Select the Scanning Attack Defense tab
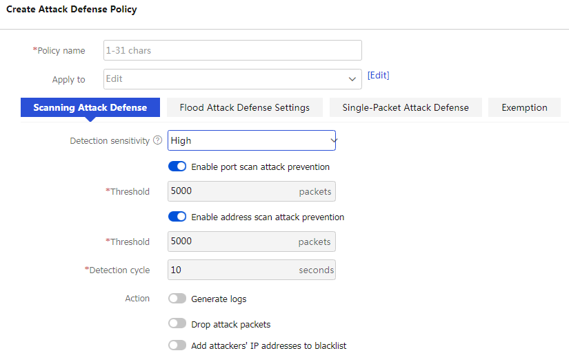 (x=90, y=107)
